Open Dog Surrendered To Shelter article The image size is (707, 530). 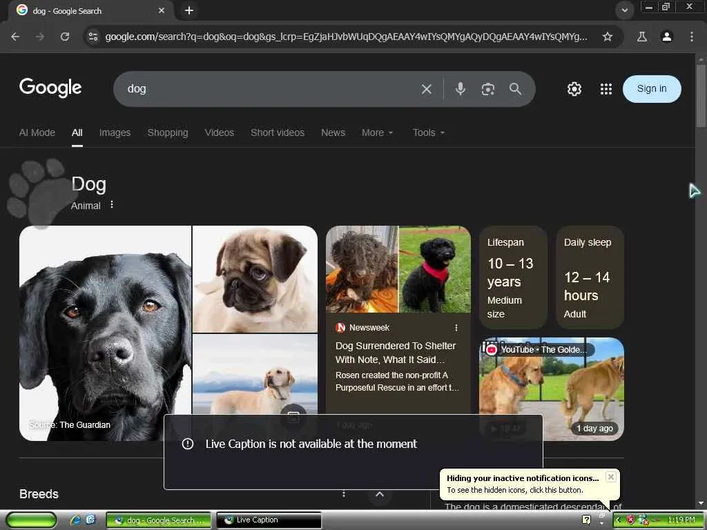click(396, 353)
